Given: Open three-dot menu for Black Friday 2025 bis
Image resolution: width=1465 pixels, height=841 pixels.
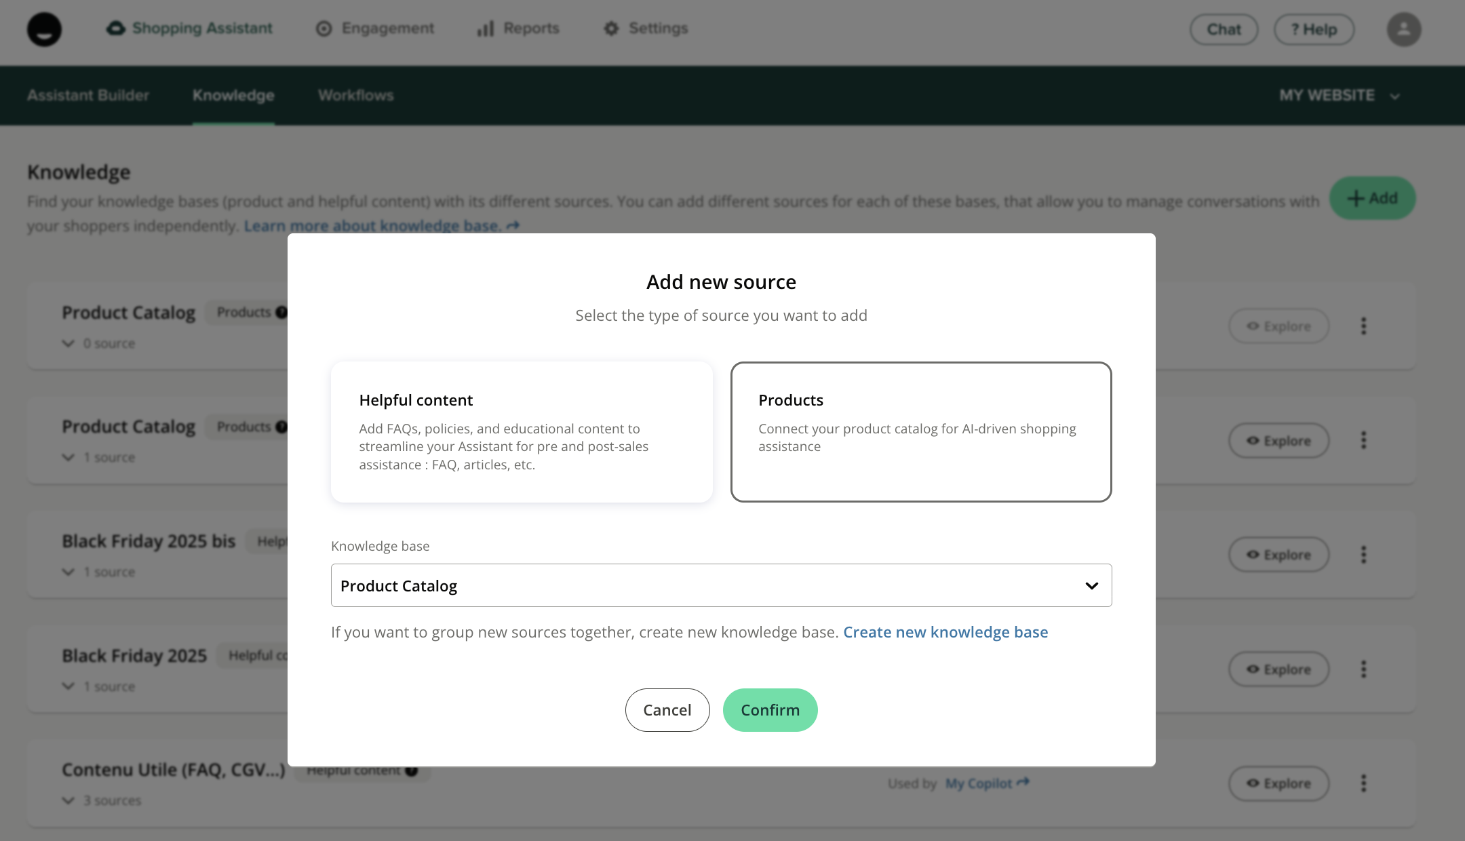Looking at the screenshot, I should click(1363, 555).
